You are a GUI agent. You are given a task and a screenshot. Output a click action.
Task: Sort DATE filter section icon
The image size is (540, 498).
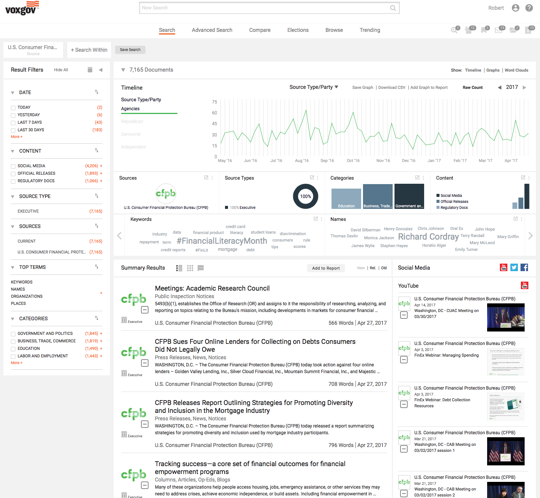coord(97,92)
